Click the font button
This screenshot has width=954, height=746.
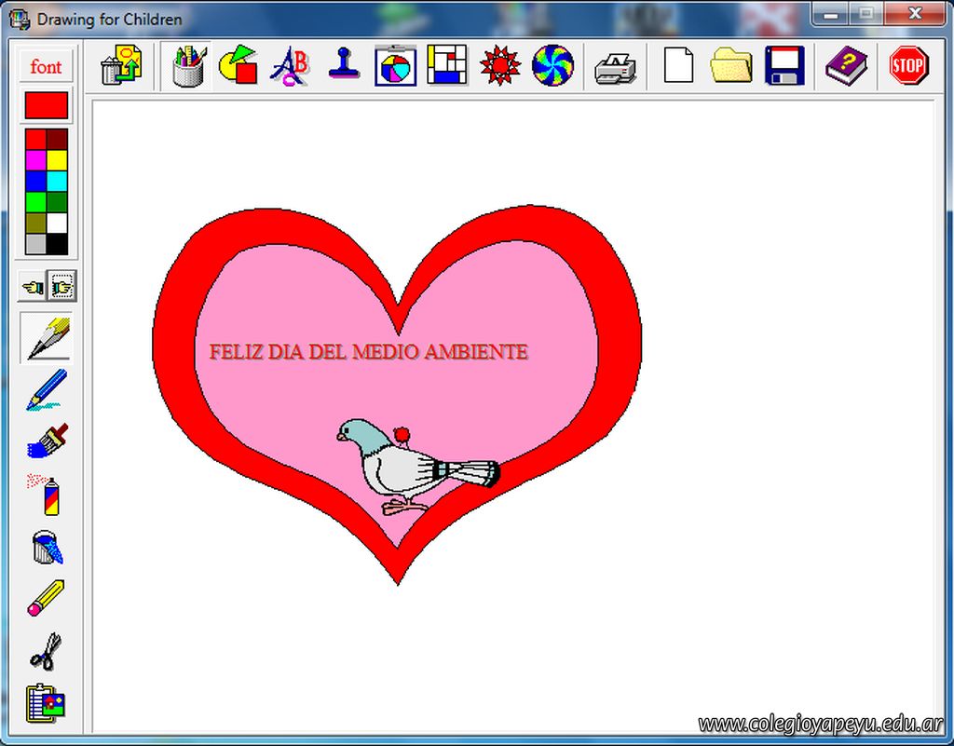(46, 67)
